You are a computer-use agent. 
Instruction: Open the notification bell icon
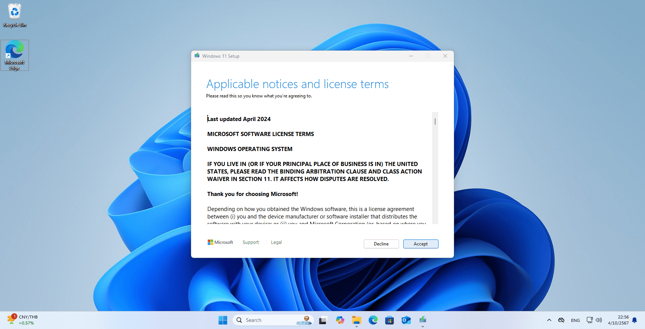point(635,320)
